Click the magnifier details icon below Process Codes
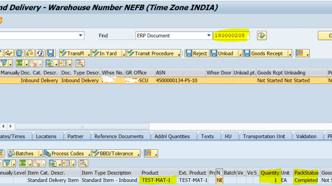Screen dimensions: 332x186 pos(83,163)
